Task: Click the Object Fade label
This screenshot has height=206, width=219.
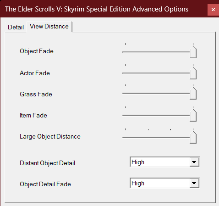Action: [x=37, y=51]
